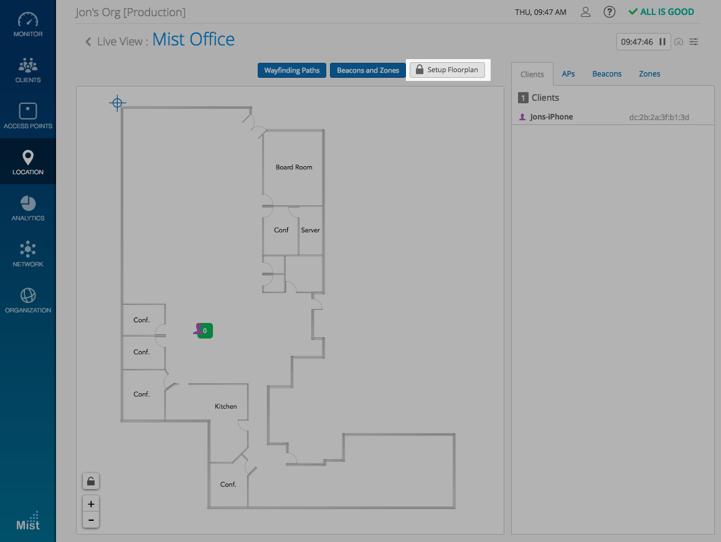Switch to the APs tab
The image size is (721, 542).
pos(568,73)
